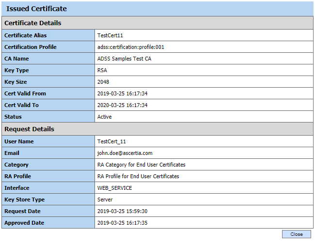Select the TestCert_11 user name value
315x246 pixels.
coord(111,141)
